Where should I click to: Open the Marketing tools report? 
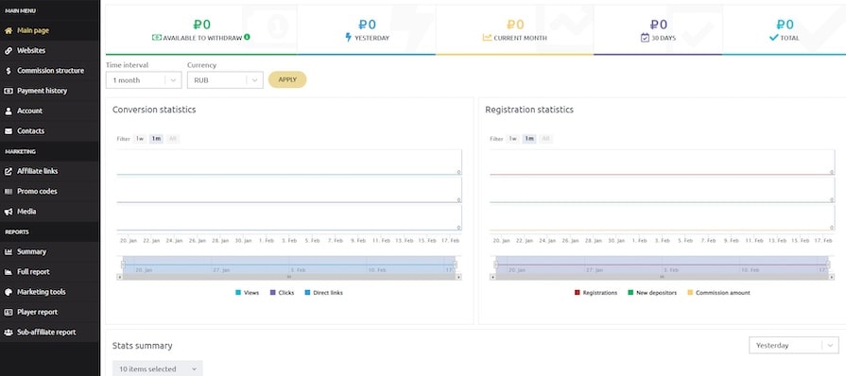(50, 292)
